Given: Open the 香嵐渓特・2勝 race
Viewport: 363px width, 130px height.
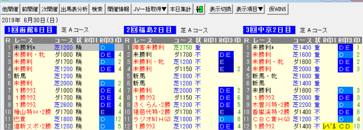Looking at the screenshot, I should pyautogui.click(x=271, y=112).
